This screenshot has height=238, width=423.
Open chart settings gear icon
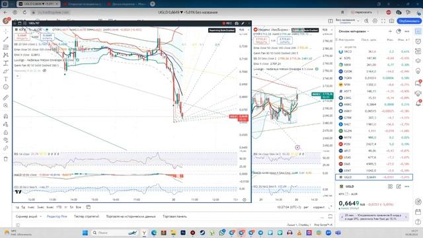(375, 20)
